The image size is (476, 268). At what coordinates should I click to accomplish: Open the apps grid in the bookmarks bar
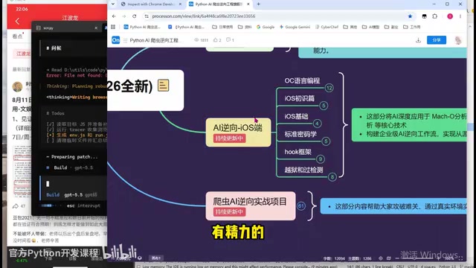pos(113,27)
